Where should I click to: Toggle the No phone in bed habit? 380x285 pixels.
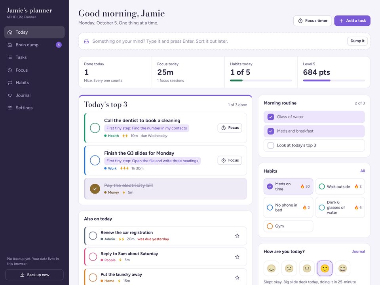pyautogui.click(x=288, y=207)
